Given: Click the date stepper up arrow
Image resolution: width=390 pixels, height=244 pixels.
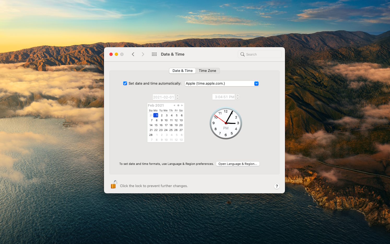Looking at the screenshot, I should pyautogui.click(x=177, y=96).
